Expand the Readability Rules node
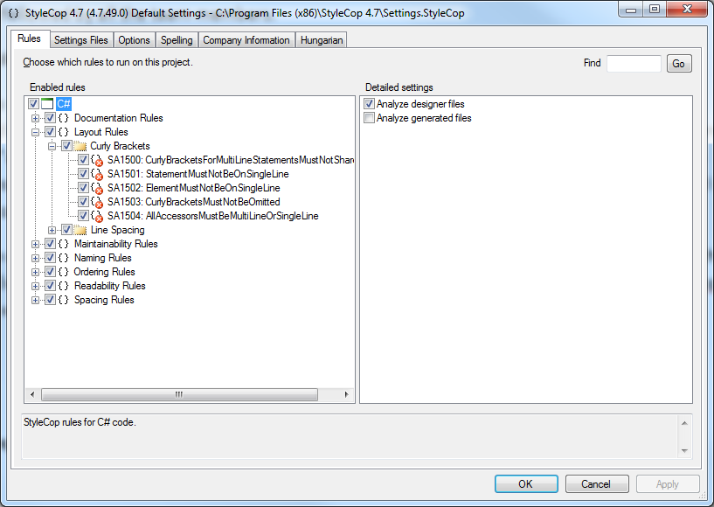Screen dimensions: 714x507 [x=35, y=286]
